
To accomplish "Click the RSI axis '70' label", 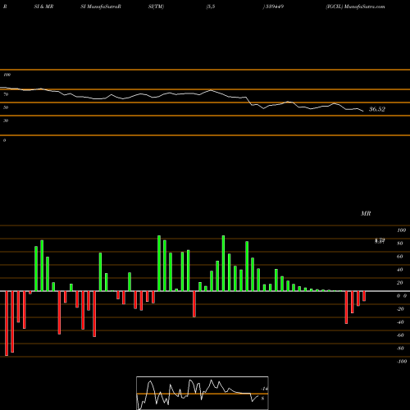I will click(x=6, y=94).
